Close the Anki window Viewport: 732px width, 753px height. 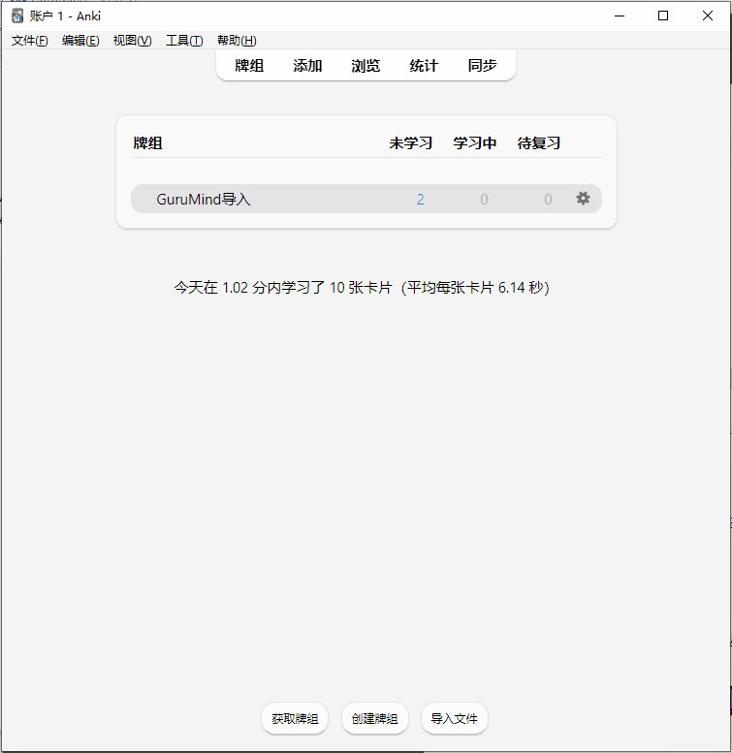pyautogui.click(x=708, y=16)
